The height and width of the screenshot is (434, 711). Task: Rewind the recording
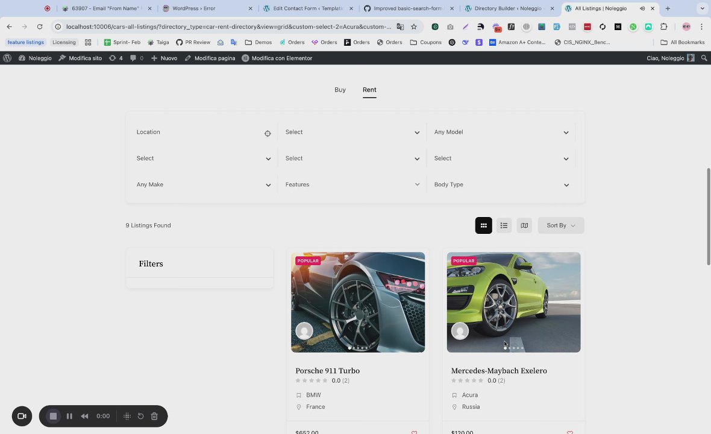(x=84, y=416)
